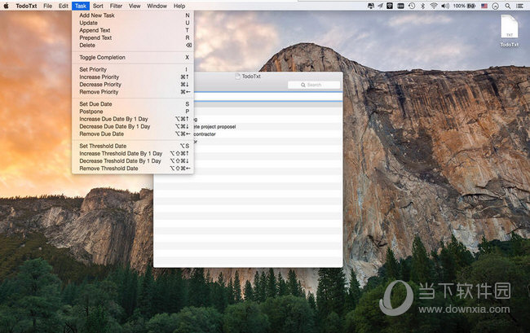The image size is (530, 333).
Task: Choose Remove Priority
Action: [133, 91]
